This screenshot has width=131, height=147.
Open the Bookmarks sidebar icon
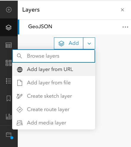(9, 98)
